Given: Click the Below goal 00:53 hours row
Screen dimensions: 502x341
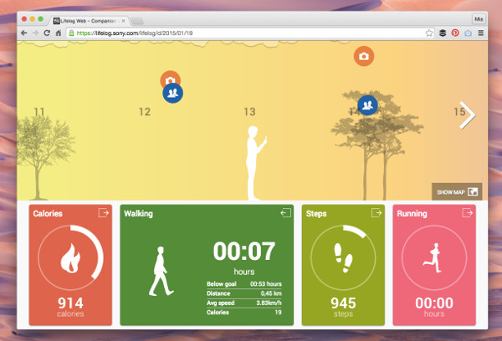Looking at the screenshot, I should click(244, 283).
